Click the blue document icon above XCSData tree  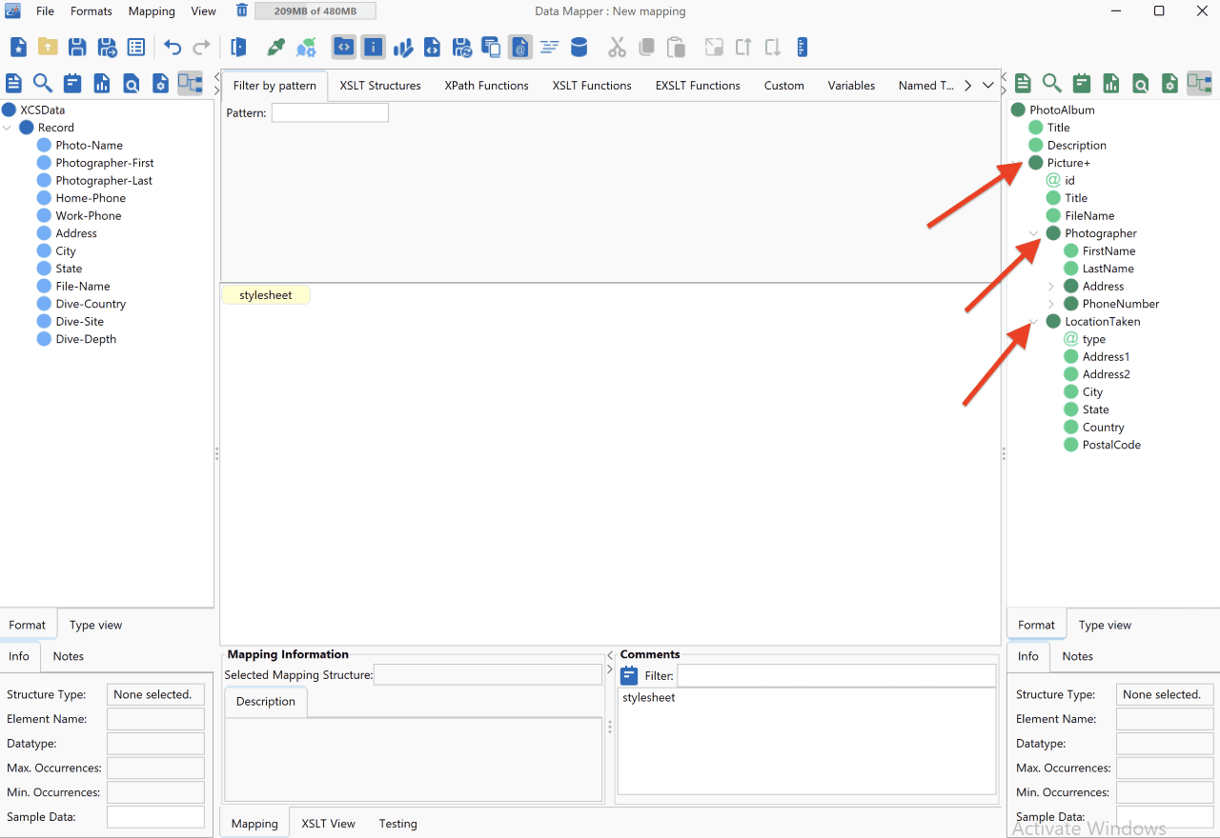coord(14,83)
